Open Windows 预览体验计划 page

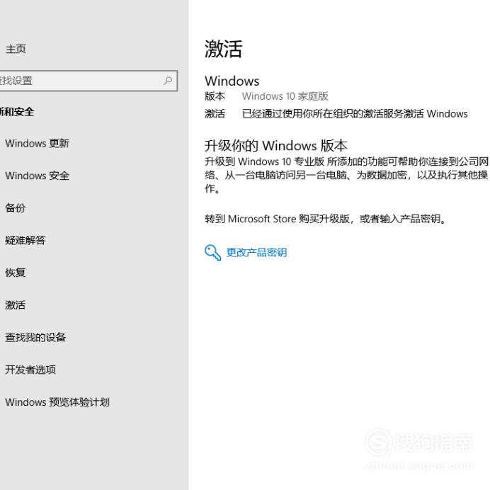pos(57,402)
